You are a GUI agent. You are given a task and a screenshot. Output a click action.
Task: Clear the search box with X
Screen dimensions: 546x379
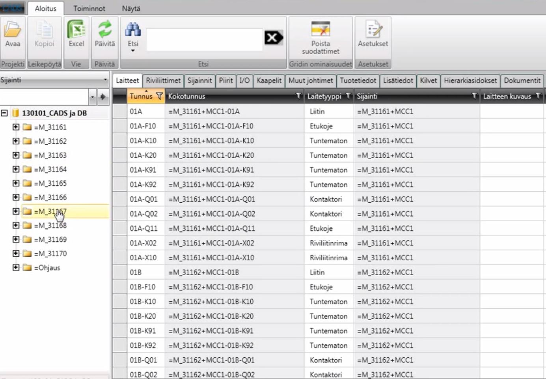(273, 38)
